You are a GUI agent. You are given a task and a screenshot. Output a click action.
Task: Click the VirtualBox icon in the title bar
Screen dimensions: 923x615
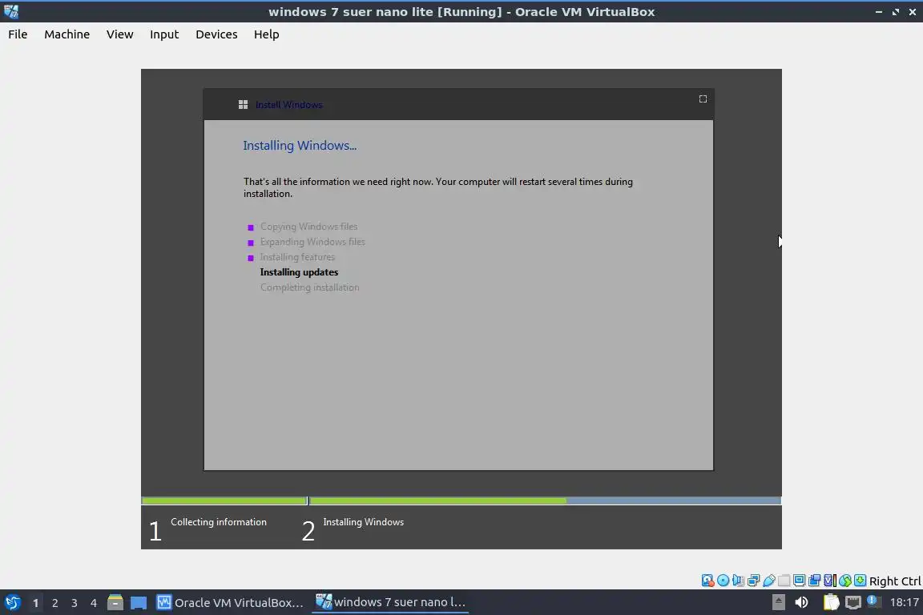point(10,11)
